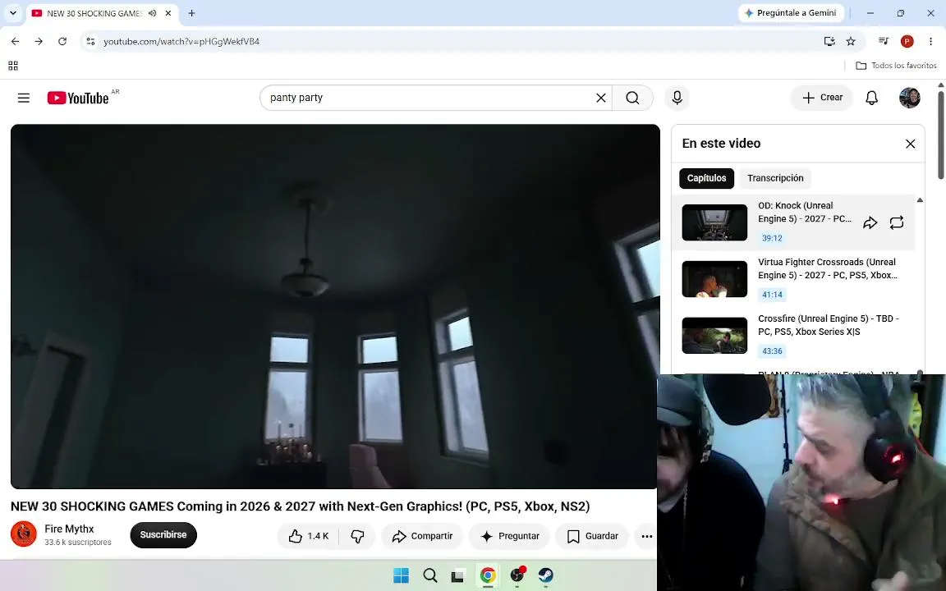Open more actions three-dot menu
946x591 pixels.
tap(647, 536)
